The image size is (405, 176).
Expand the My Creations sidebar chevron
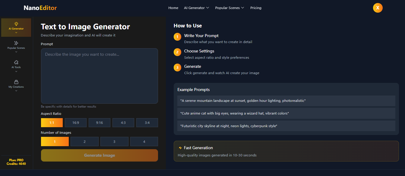click(x=16, y=90)
